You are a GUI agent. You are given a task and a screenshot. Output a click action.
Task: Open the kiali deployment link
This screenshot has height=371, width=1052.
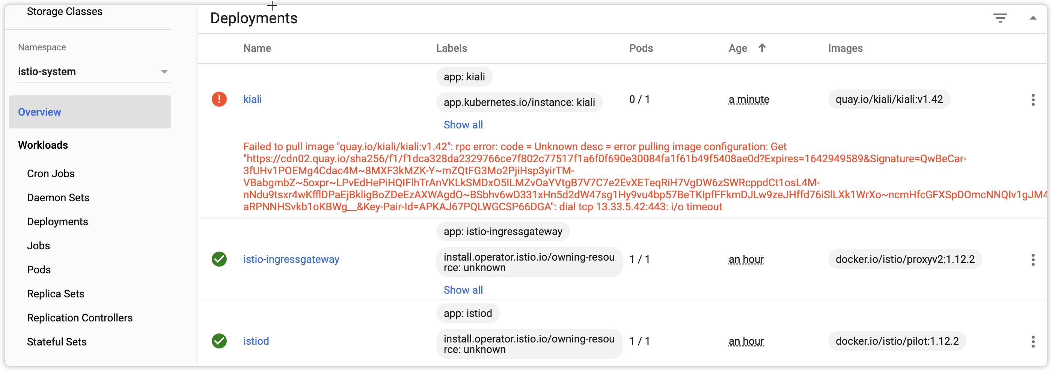pyautogui.click(x=252, y=99)
